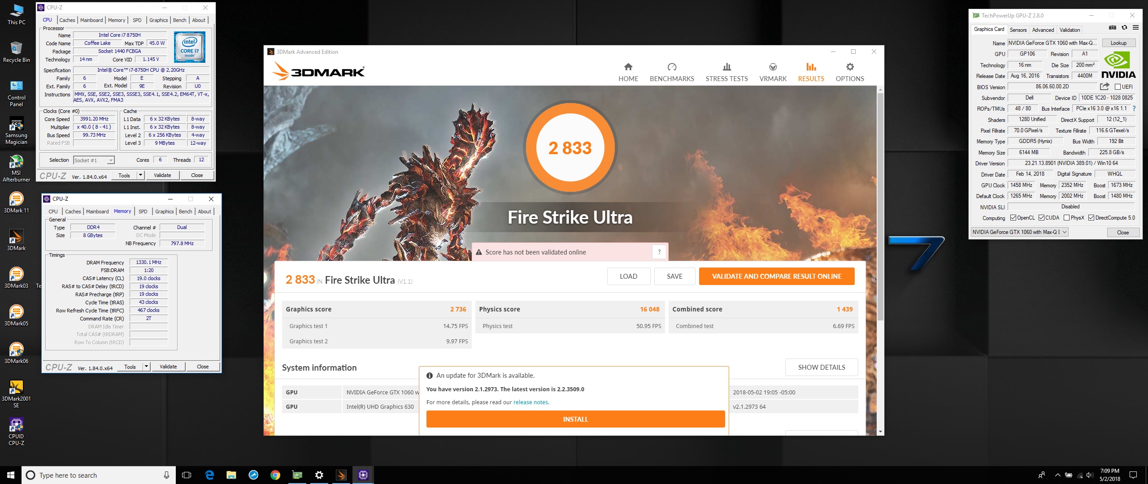The image size is (1148, 484).
Task: Install the 3DMark update
Action: pyautogui.click(x=575, y=419)
